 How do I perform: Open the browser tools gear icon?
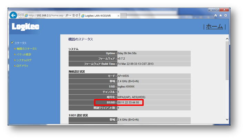226,16
